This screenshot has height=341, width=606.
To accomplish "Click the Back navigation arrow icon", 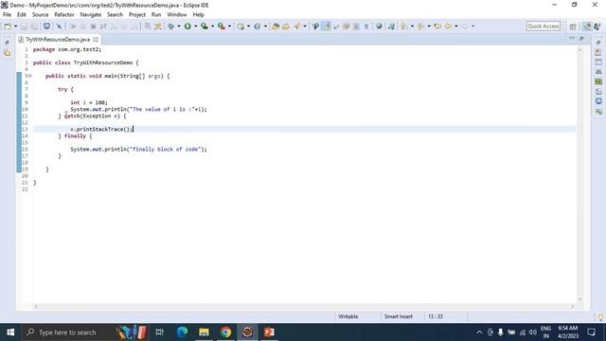I will point(448,27).
